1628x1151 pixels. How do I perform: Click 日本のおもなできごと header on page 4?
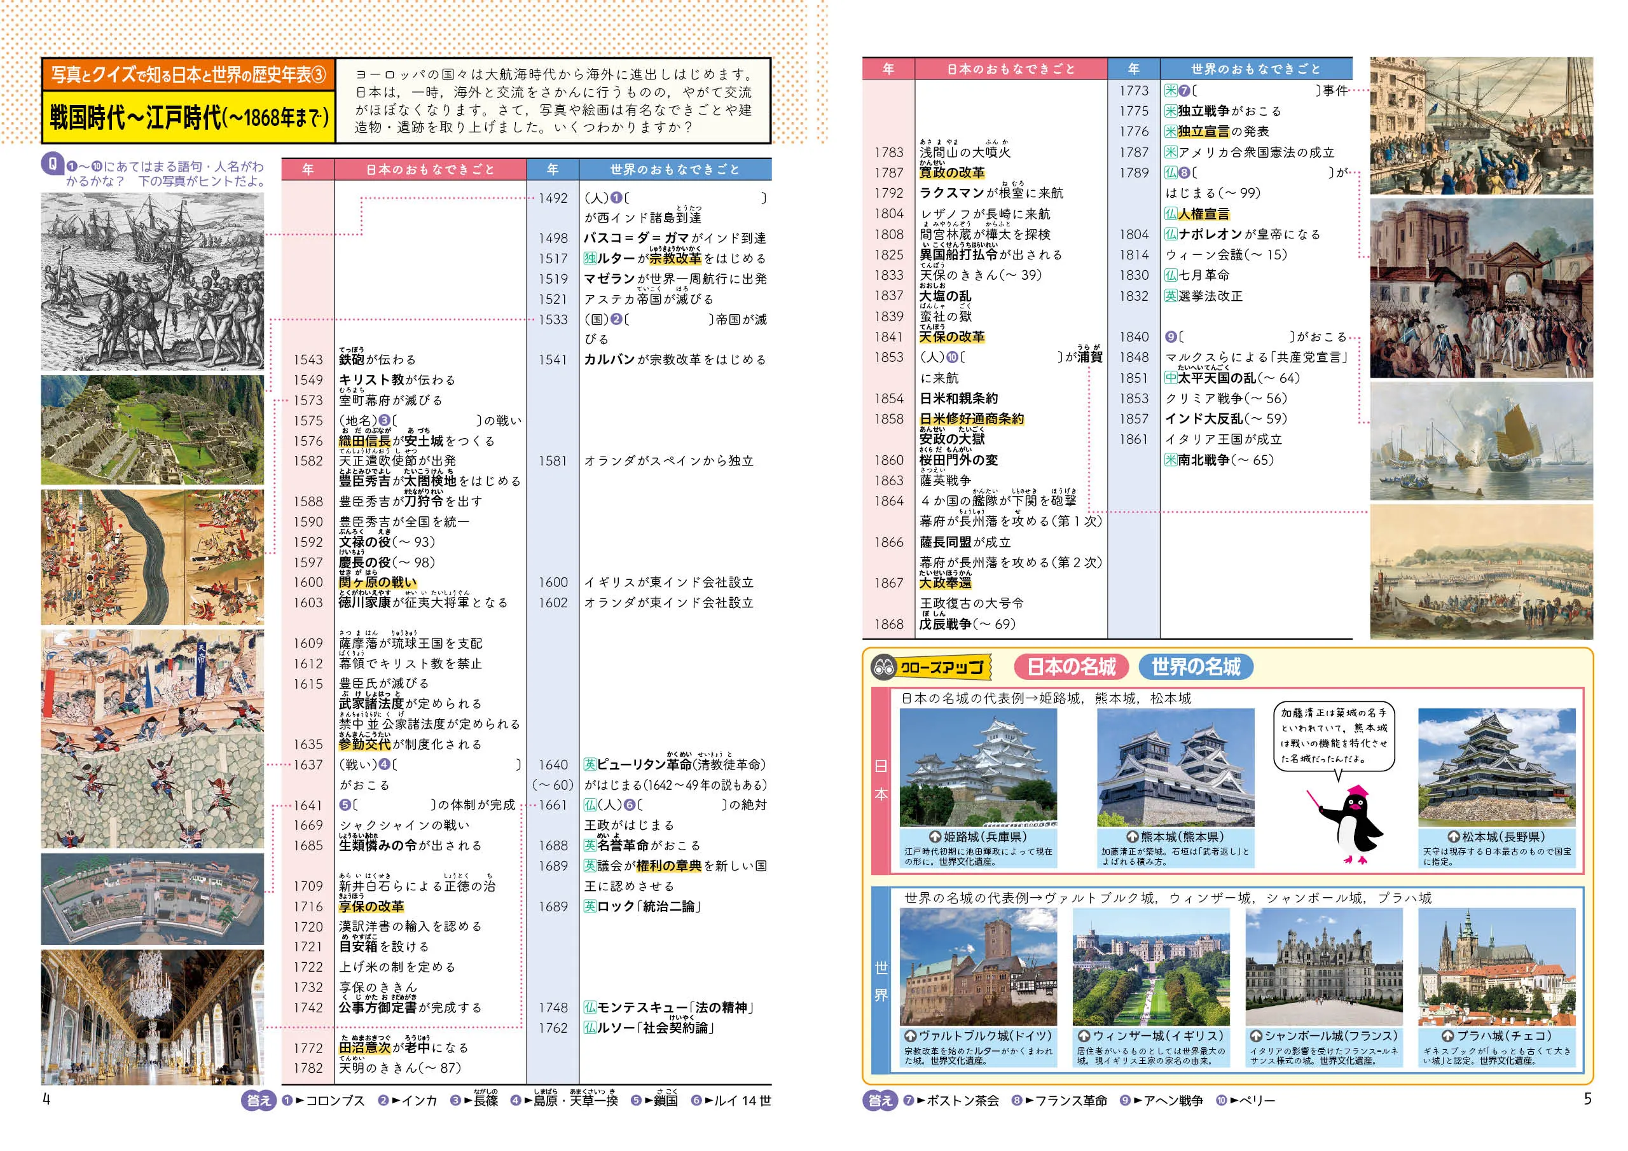click(x=430, y=170)
